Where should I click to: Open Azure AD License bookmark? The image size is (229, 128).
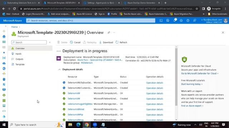[x=82, y=14]
